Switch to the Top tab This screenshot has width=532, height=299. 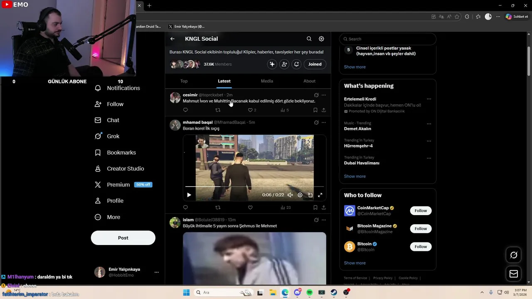point(184,81)
